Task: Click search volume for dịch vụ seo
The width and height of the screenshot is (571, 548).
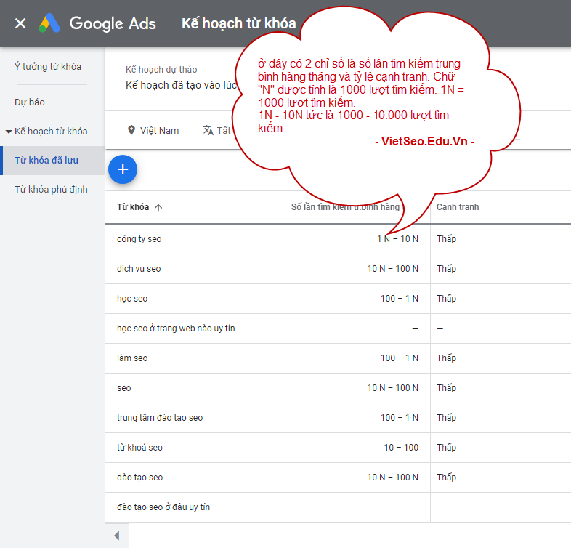Action: point(393,269)
